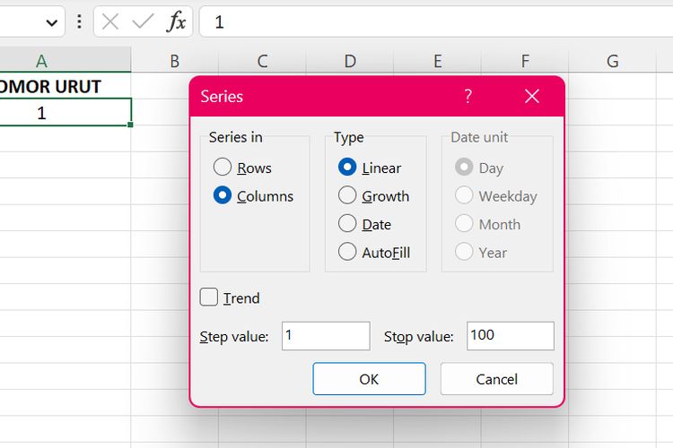Confirm entry with the checkmark icon
The image size is (673, 448).
point(143,22)
